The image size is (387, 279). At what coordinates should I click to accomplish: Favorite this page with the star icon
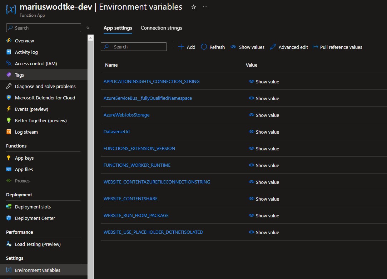click(x=194, y=7)
